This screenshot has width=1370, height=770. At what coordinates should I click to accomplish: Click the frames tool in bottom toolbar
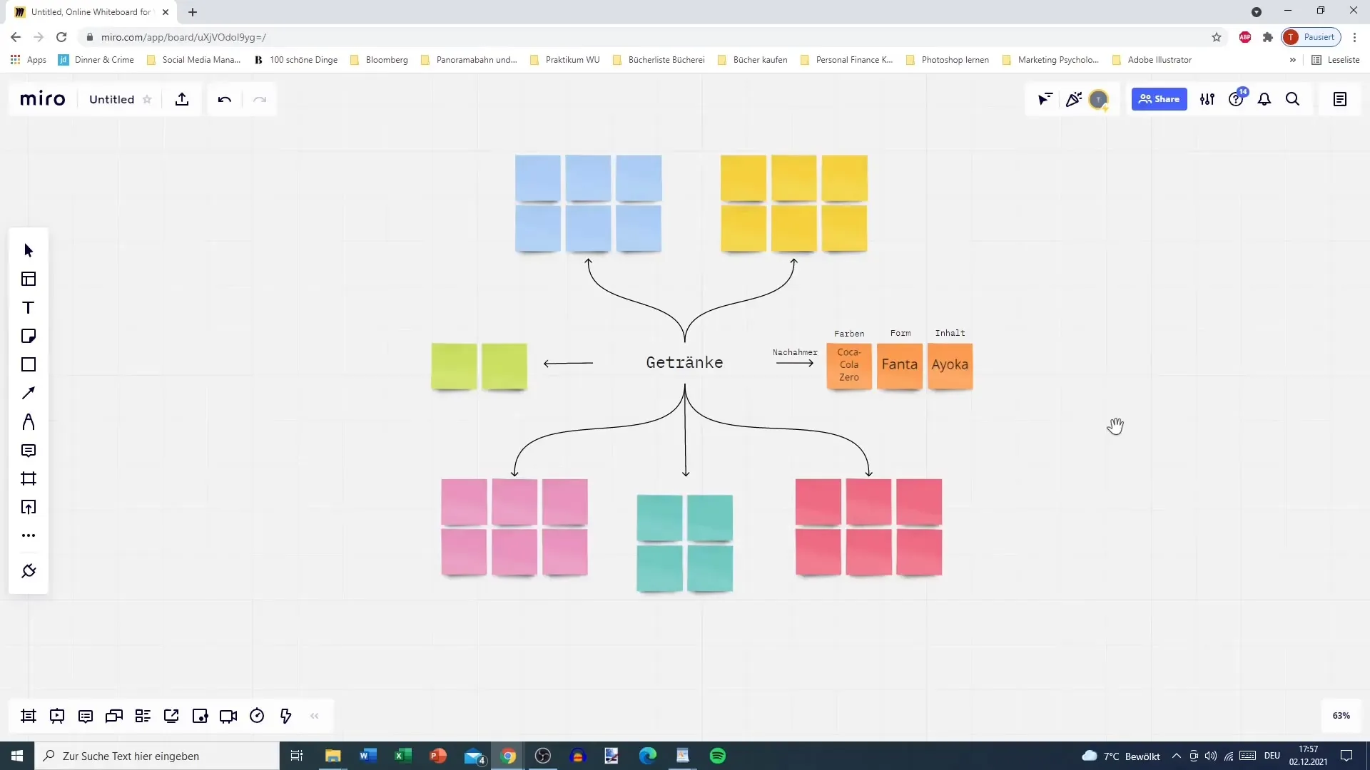tap(29, 716)
